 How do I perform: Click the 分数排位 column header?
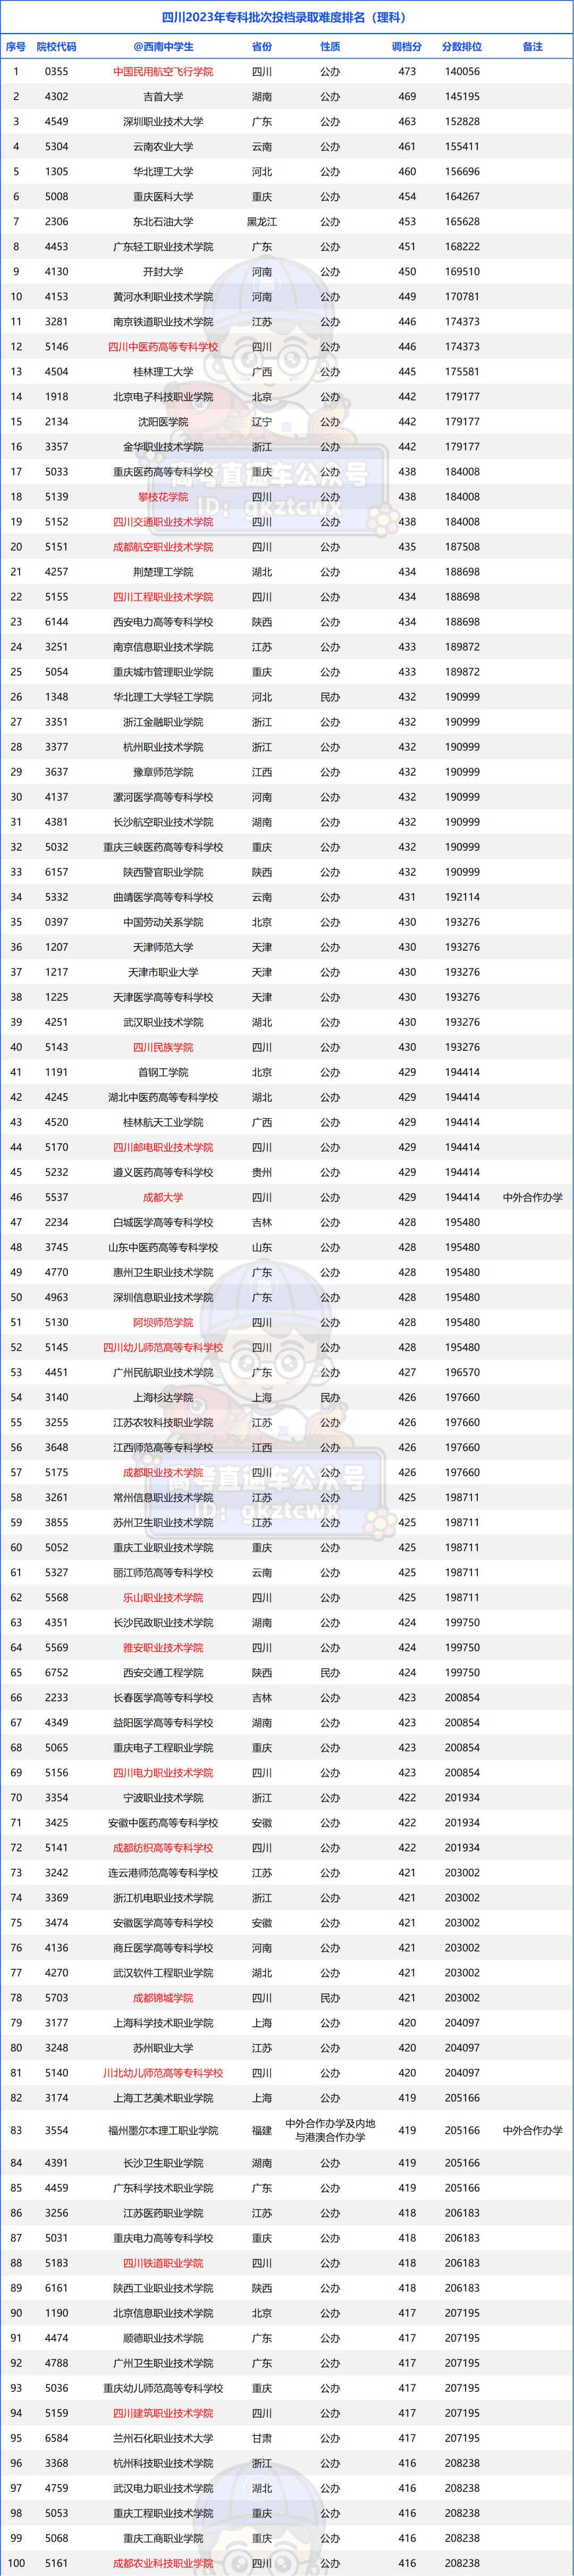(x=462, y=46)
